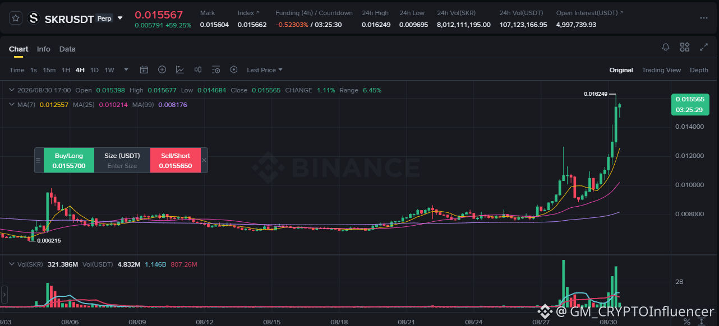Screen dimensions: 719x326
Task: Click the 24h High value 0.016249
Action: (376, 25)
